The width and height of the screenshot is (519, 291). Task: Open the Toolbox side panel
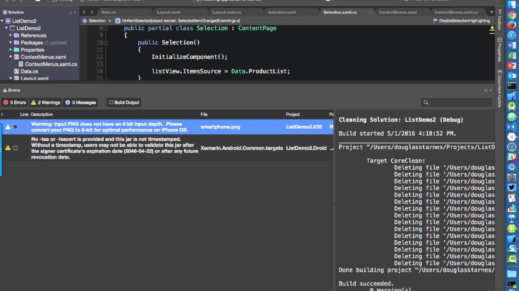pos(500,21)
